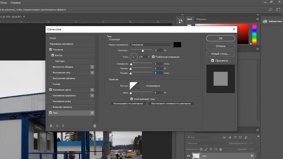Enable the Выполнить обводку checkbox
The height and width of the screenshot is (159, 283).
click(50, 67)
